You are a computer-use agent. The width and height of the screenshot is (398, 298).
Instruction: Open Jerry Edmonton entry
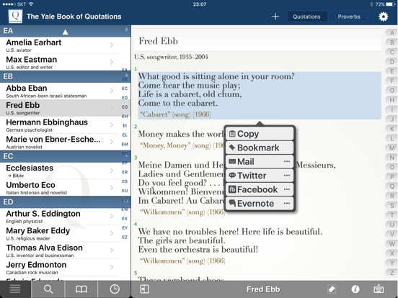[x=60, y=267]
